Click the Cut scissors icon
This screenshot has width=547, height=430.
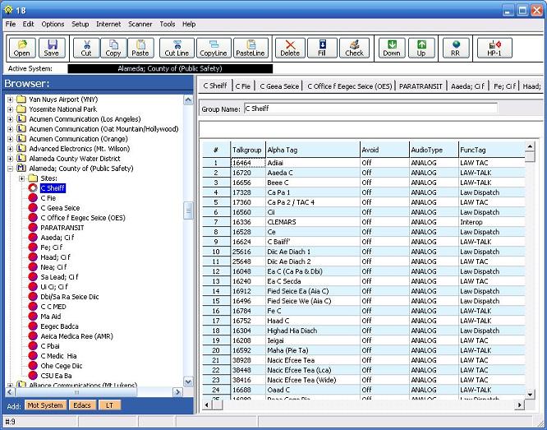point(86,48)
